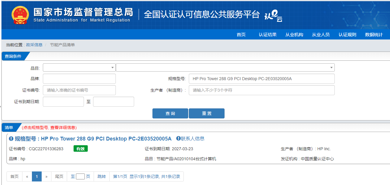Select the 清单 list panel tab

click(9, 128)
